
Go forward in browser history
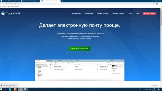[x=4, y=4]
